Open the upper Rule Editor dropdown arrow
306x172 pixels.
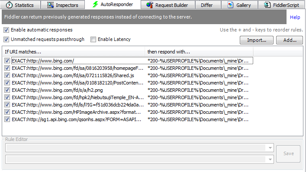point(270,148)
